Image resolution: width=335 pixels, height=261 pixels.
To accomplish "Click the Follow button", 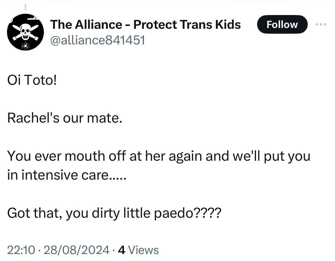I will coord(282,25).
